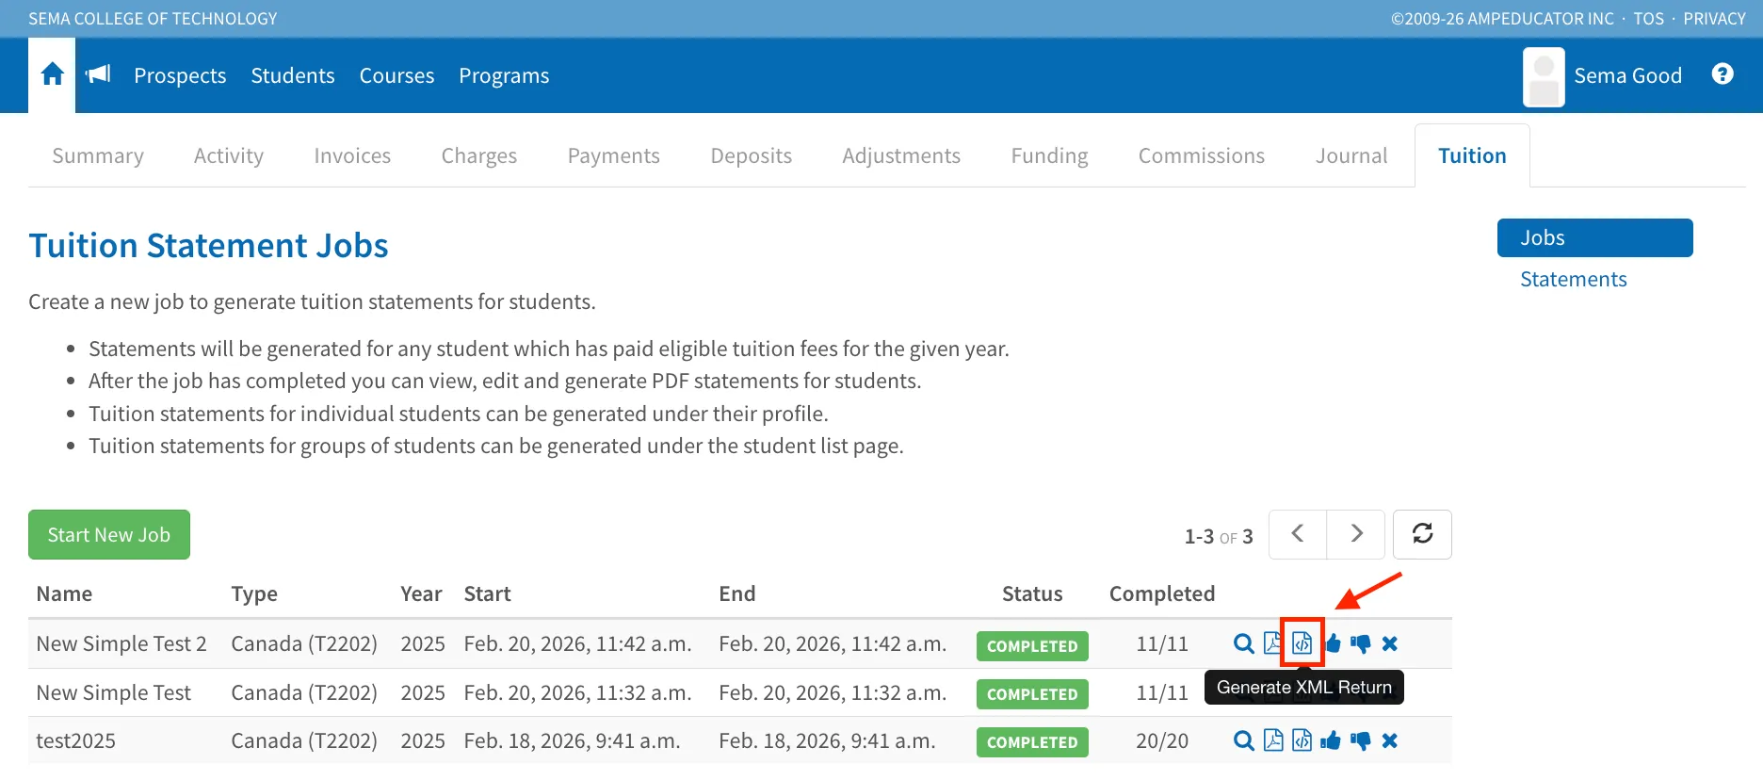Click thumbs down for test2025 job
Image resolution: width=1763 pixels, height=780 pixels.
point(1360,741)
